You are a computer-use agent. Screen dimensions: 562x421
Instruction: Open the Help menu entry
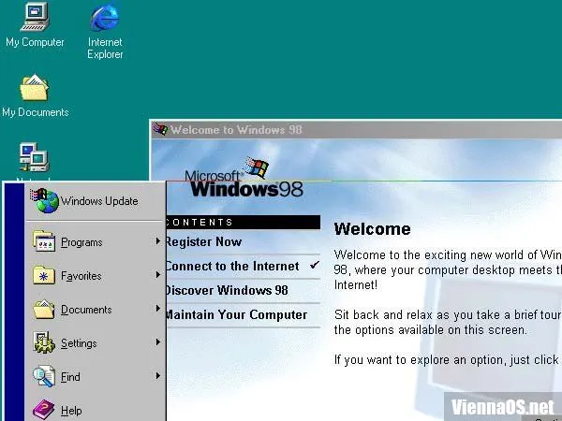click(96, 409)
